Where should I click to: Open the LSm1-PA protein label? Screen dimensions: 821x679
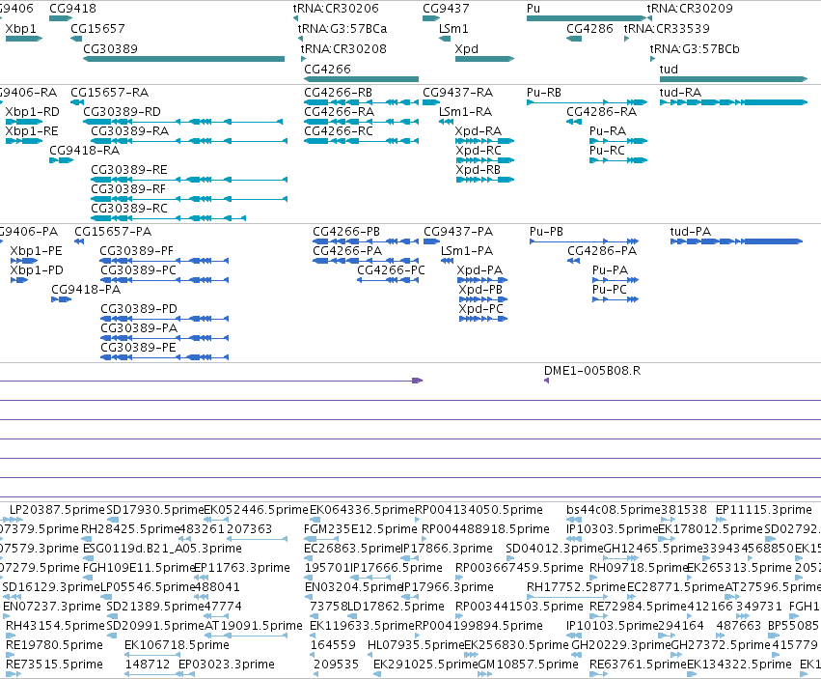click(x=467, y=251)
